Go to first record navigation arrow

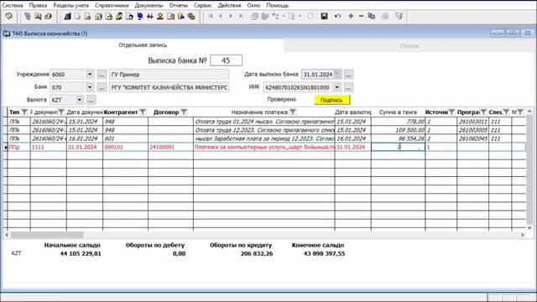coord(211,16)
